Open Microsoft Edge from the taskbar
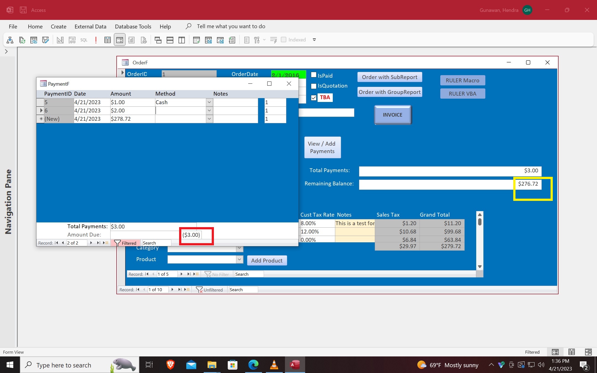Screen dimensions: 597x373 253,365
